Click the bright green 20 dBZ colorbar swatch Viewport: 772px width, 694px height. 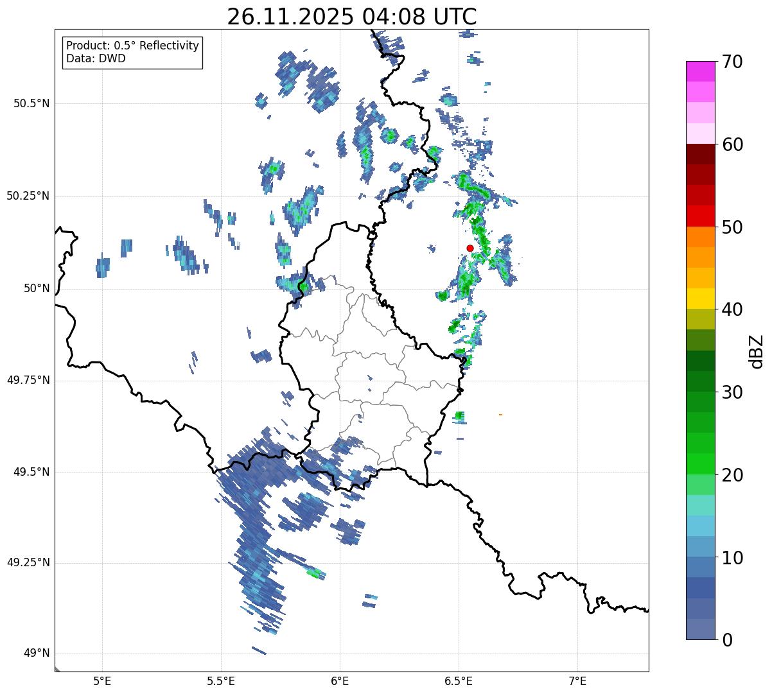(x=701, y=464)
